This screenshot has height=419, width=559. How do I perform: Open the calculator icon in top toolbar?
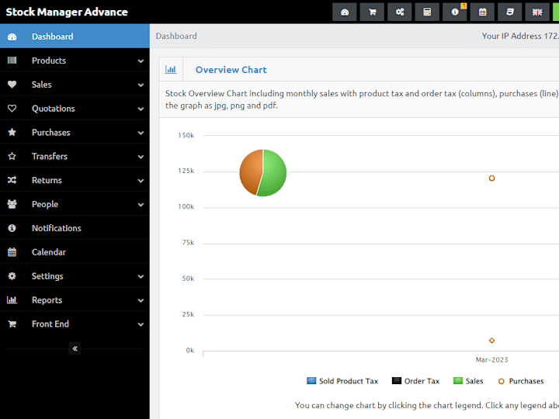point(427,12)
